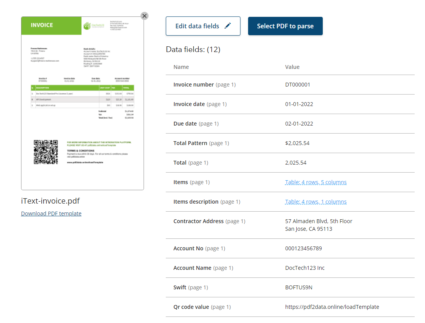Click the Name column header

click(x=181, y=67)
